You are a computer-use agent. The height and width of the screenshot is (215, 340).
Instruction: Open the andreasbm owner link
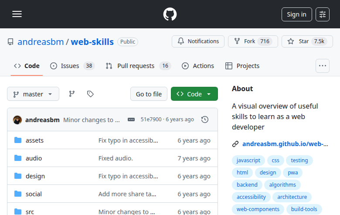pos(41,42)
